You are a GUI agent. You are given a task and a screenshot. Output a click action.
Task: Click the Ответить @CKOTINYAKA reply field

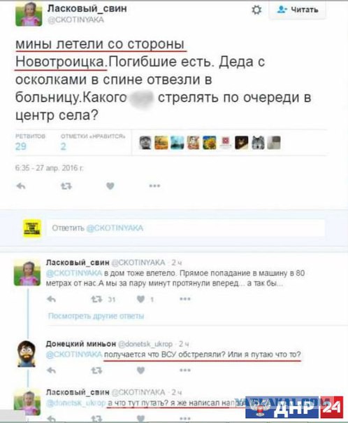pyautogui.click(x=186, y=228)
